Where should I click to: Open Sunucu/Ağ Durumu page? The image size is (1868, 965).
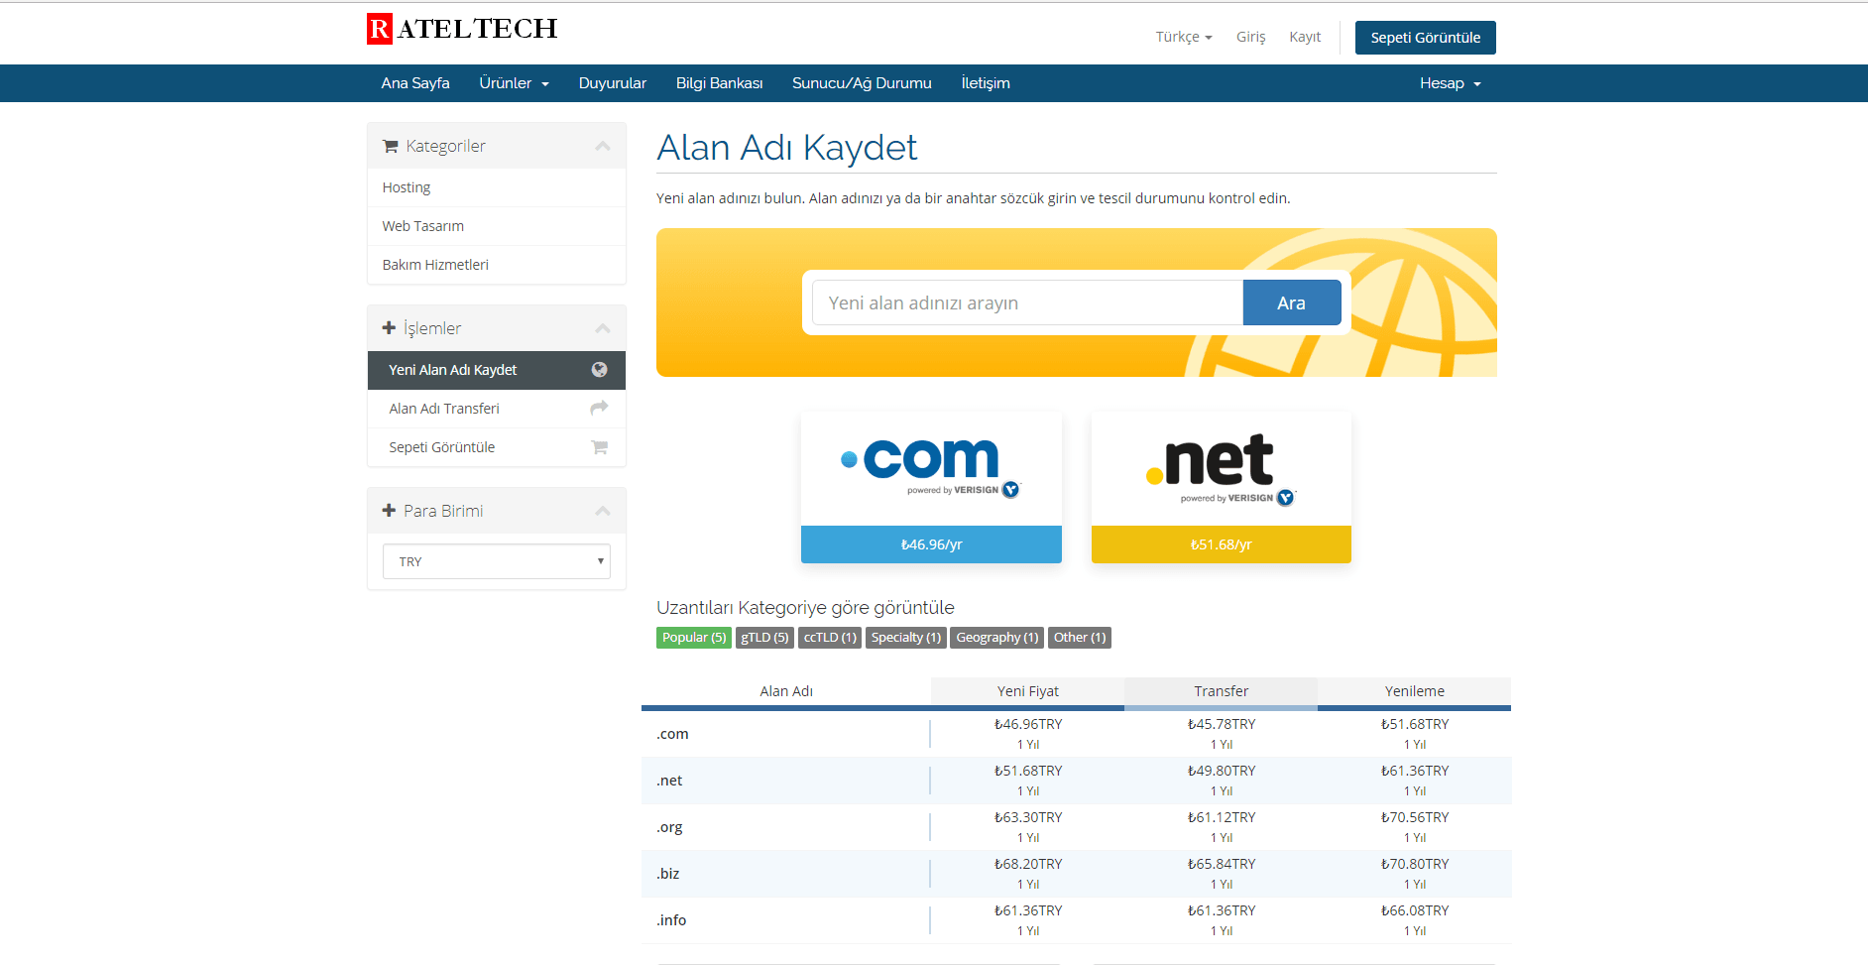pos(862,83)
